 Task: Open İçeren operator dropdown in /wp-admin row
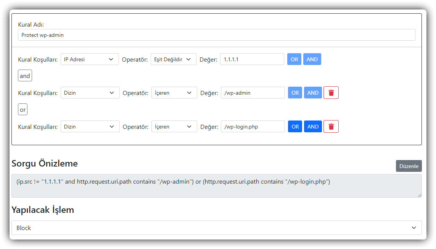coord(174,93)
